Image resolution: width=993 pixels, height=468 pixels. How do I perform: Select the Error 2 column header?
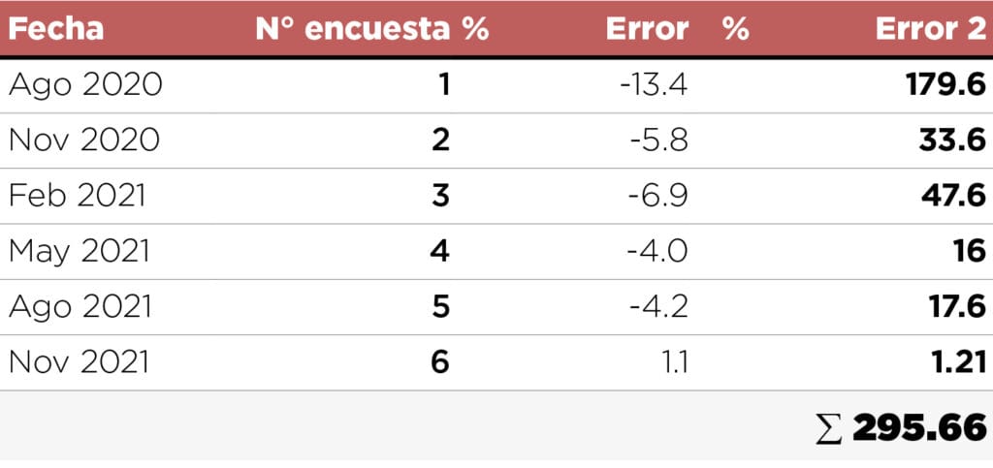(930, 28)
